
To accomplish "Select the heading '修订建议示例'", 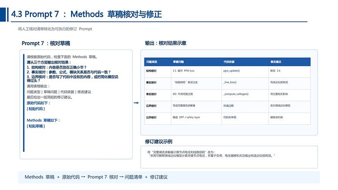I will point(159,142).
